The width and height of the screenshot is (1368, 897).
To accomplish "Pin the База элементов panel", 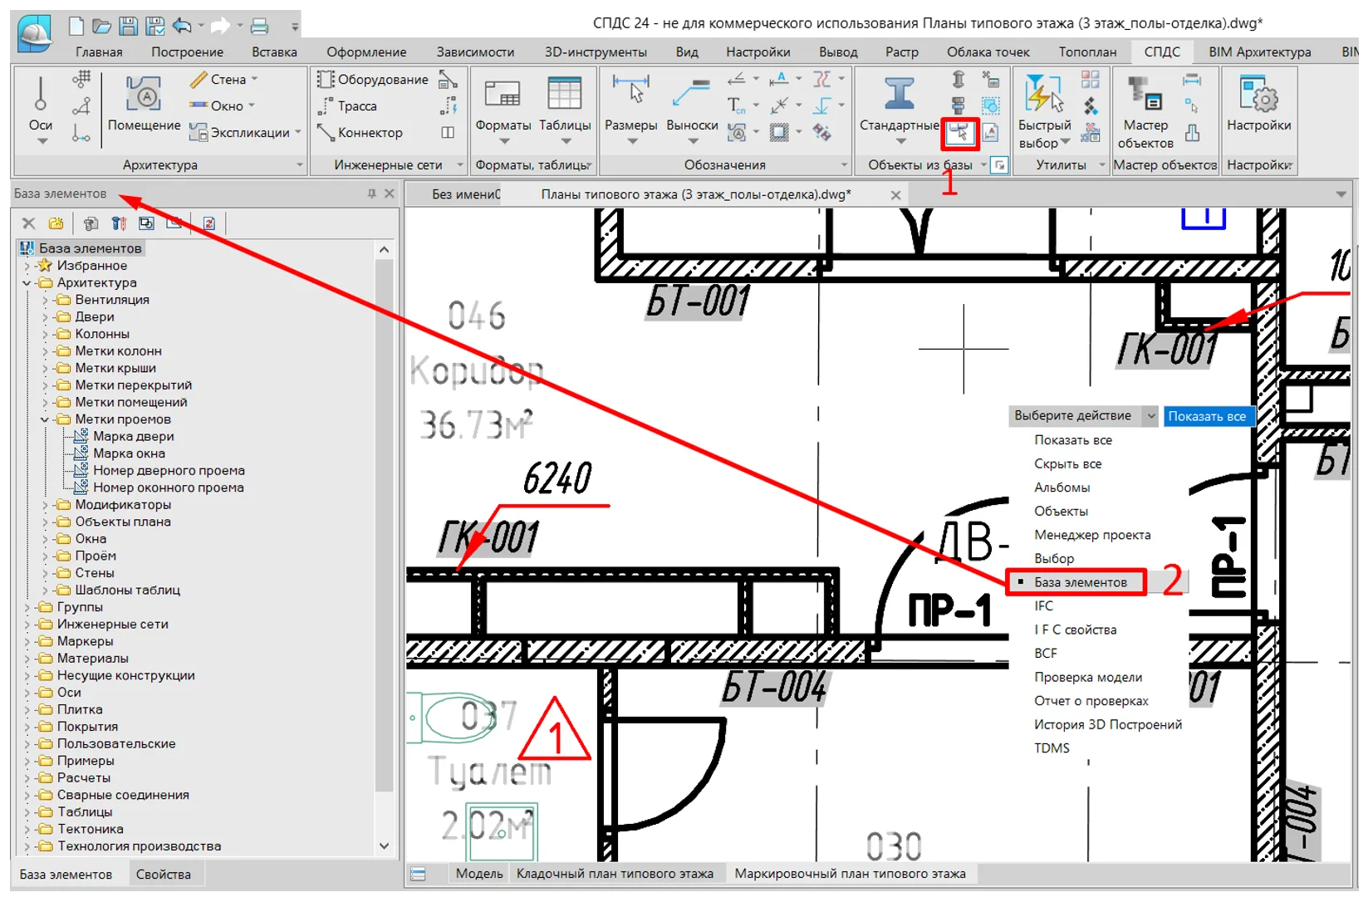I will 371,194.
